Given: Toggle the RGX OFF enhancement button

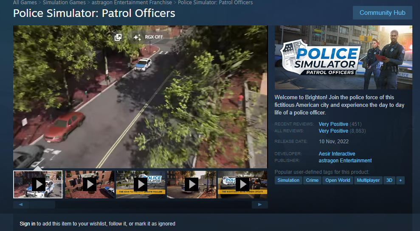Looking at the screenshot, I should 149,37.
